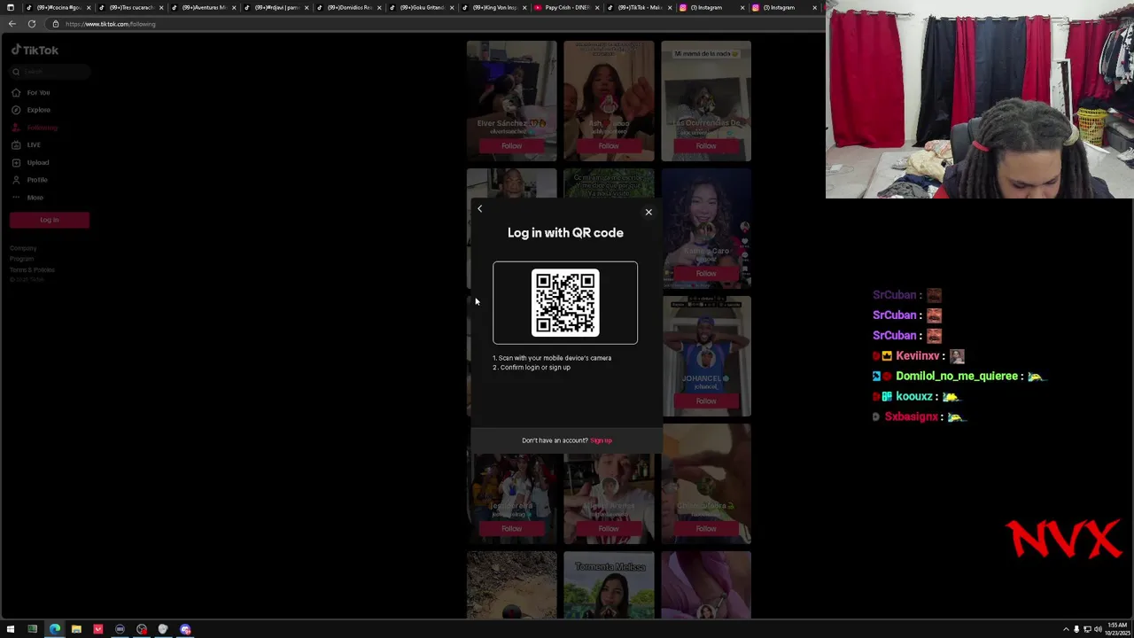Follow Elver Sánchez
The width and height of the screenshot is (1134, 638).
[x=511, y=146]
